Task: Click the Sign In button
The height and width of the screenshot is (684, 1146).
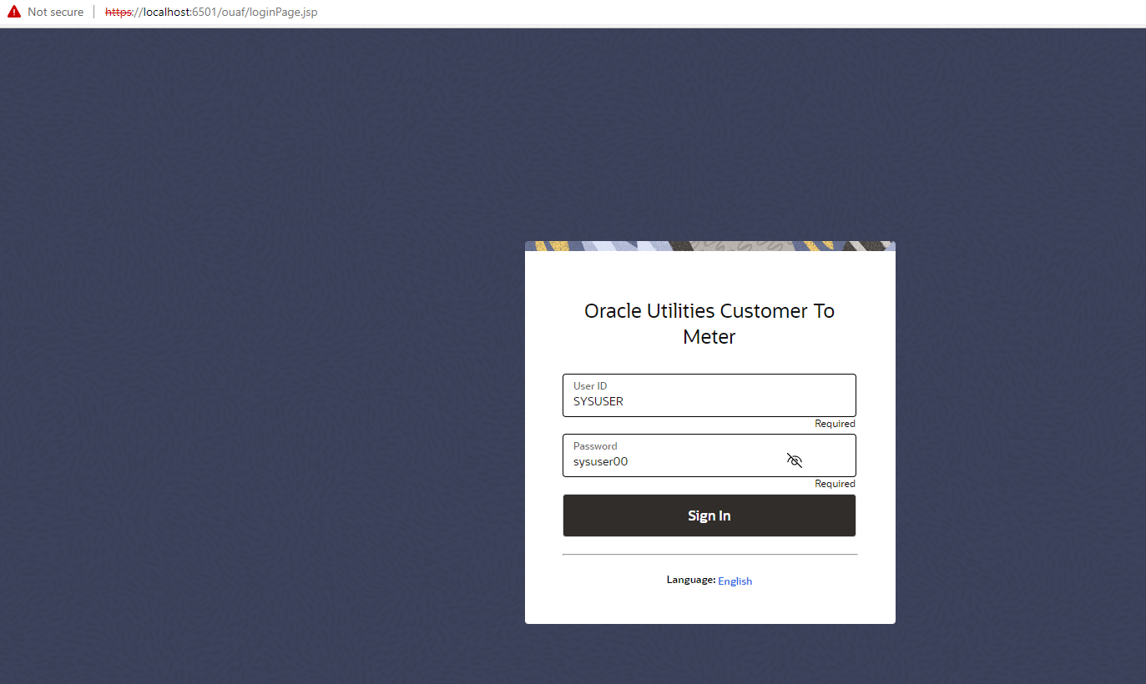Action: (x=709, y=516)
